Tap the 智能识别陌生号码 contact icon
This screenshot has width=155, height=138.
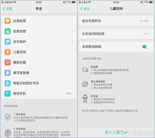[7, 83]
